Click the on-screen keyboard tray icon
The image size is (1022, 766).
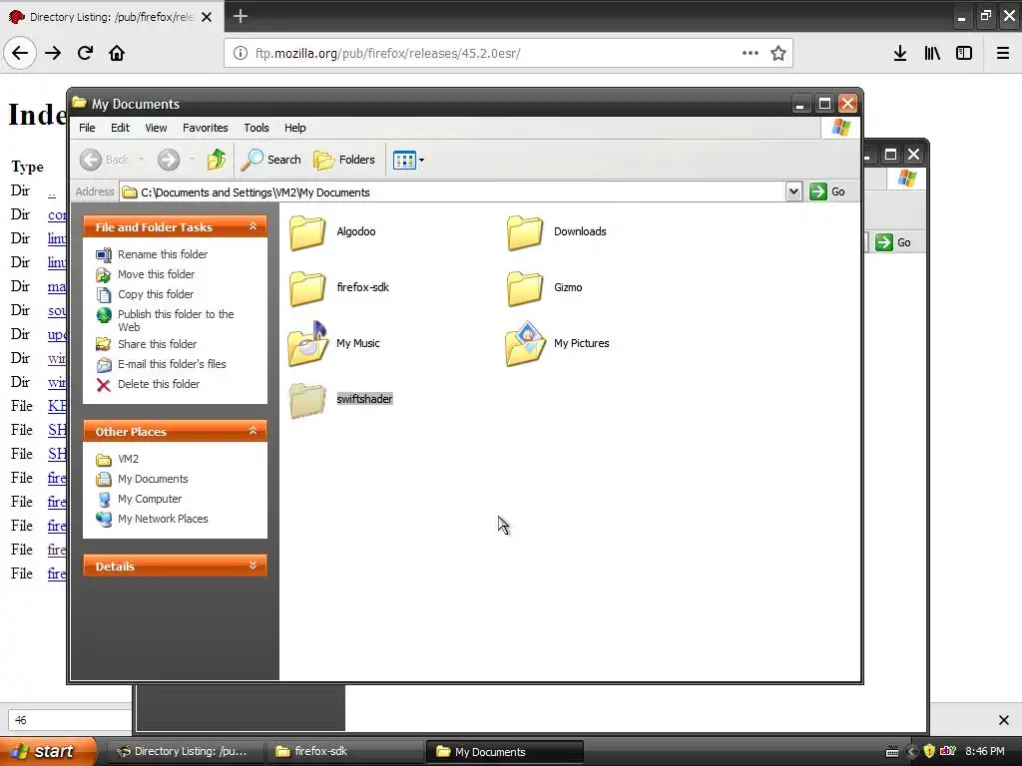pyautogui.click(x=892, y=752)
